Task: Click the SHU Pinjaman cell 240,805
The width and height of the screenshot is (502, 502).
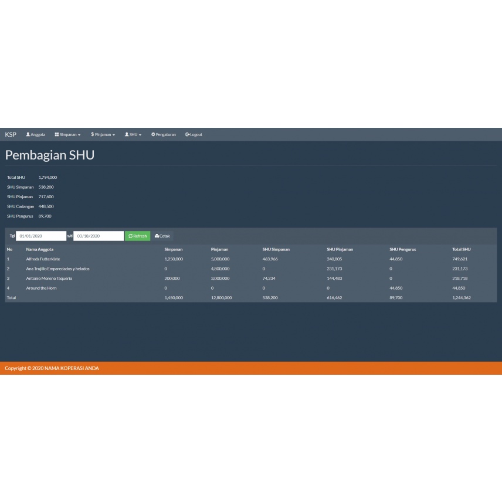Action: pos(334,259)
